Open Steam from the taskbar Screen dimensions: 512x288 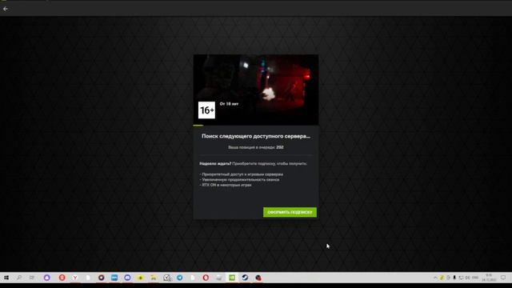click(245, 278)
